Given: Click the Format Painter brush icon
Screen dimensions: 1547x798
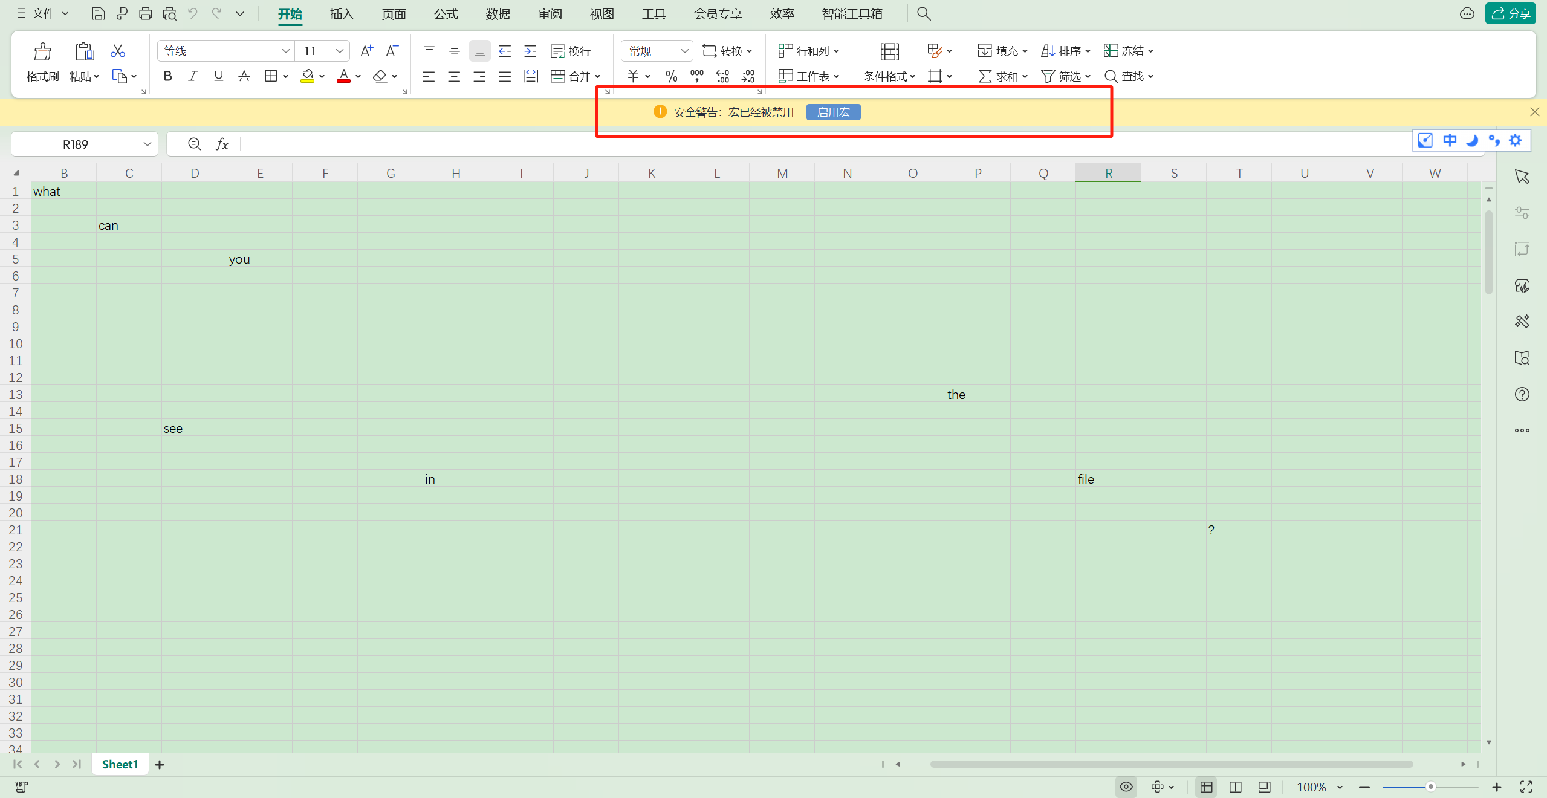Looking at the screenshot, I should [x=42, y=52].
